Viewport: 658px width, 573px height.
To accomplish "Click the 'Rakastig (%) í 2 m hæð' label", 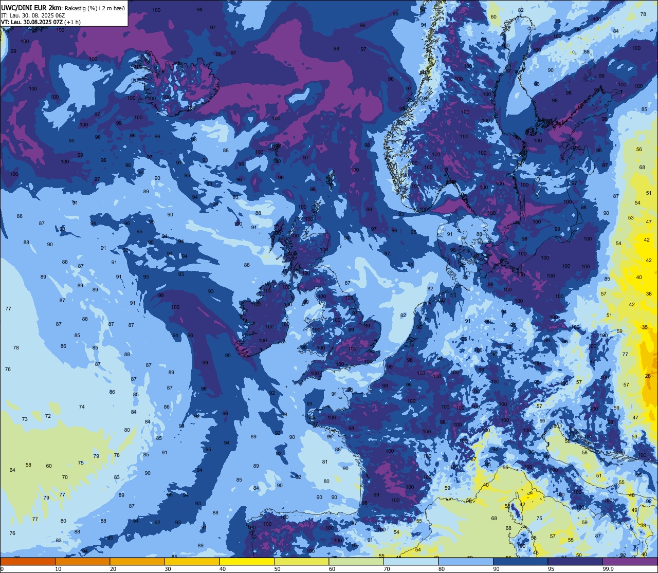I will [95, 7].
